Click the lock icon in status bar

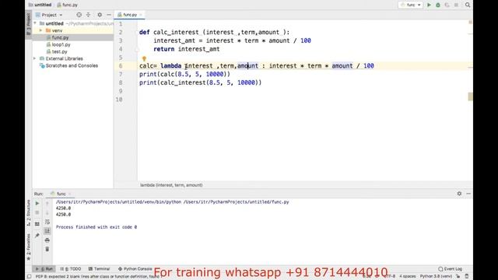458,277
